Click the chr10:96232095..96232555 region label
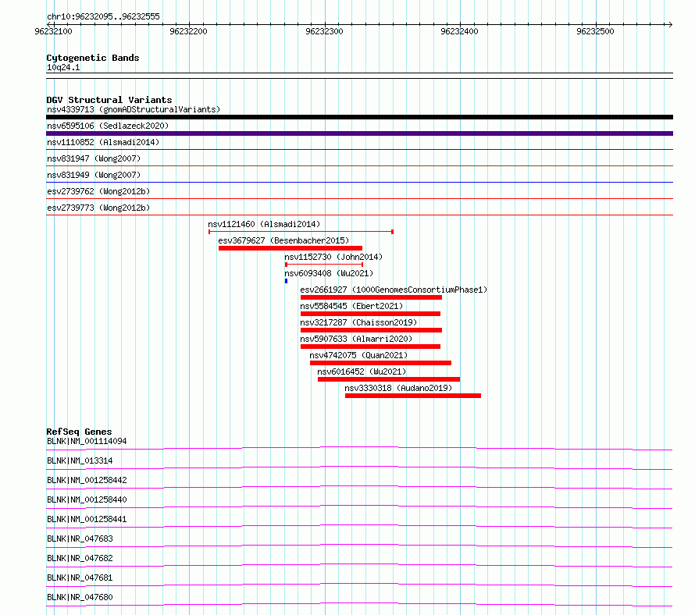The height and width of the screenshot is (615, 695). pos(103,17)
